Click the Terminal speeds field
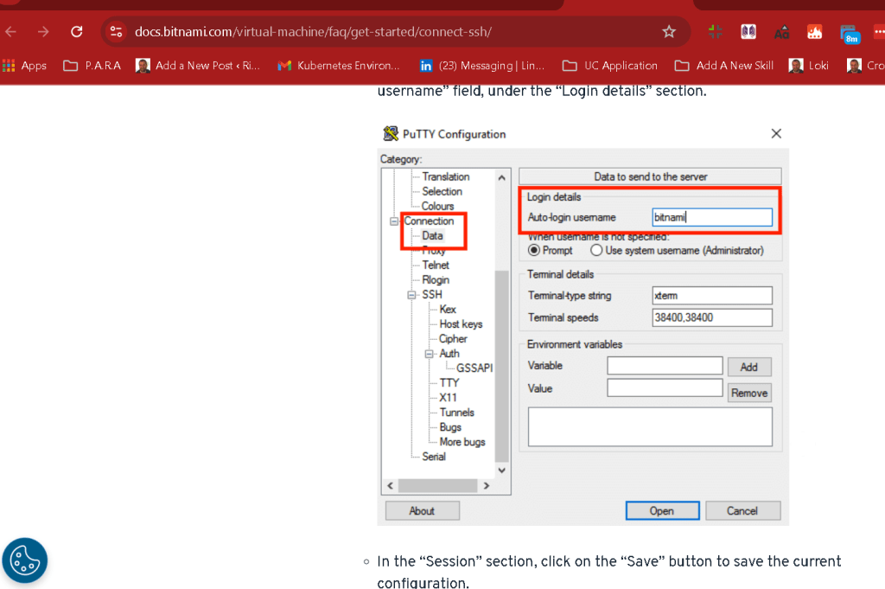885x589 pixels. point(712,317)
